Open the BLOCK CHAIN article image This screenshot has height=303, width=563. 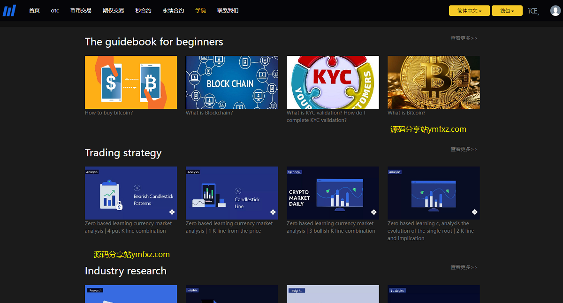232,82
